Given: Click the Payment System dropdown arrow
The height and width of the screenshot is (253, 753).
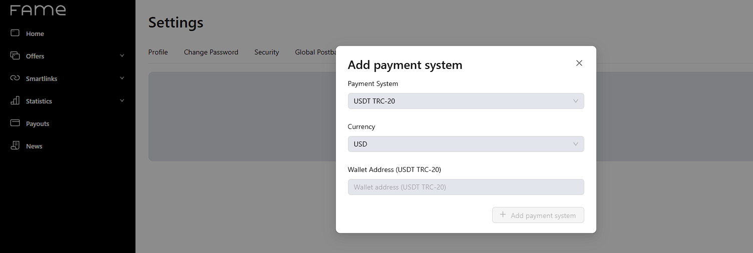Looking at the screenshot, I should click(x=575, y=101).
